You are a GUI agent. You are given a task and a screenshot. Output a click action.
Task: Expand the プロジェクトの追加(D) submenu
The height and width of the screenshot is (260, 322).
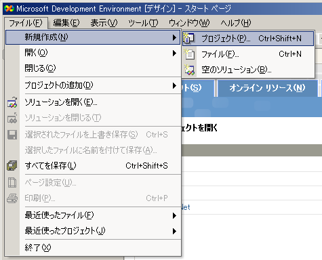click(x=93, y=85)
